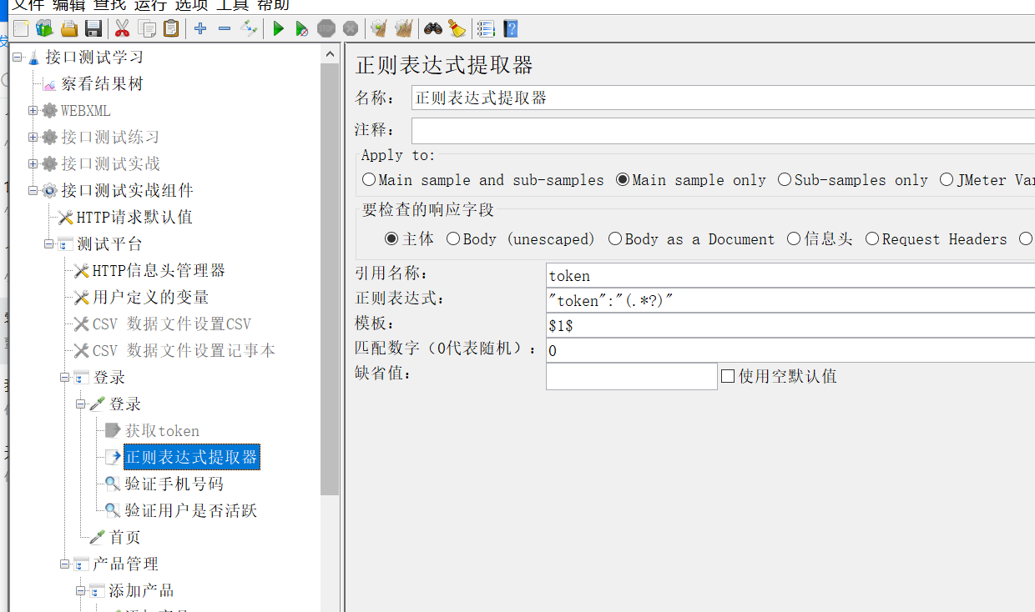Collapse the 测试平台 node
This screenshot has width=1035, height=612.
[49, 244]
